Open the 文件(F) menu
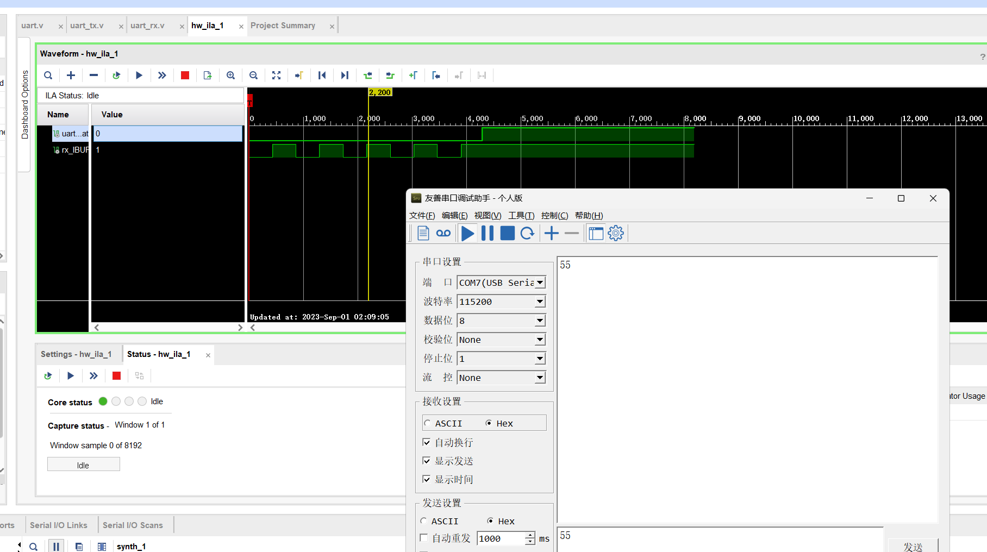The image size is (987, 552). 422,216
